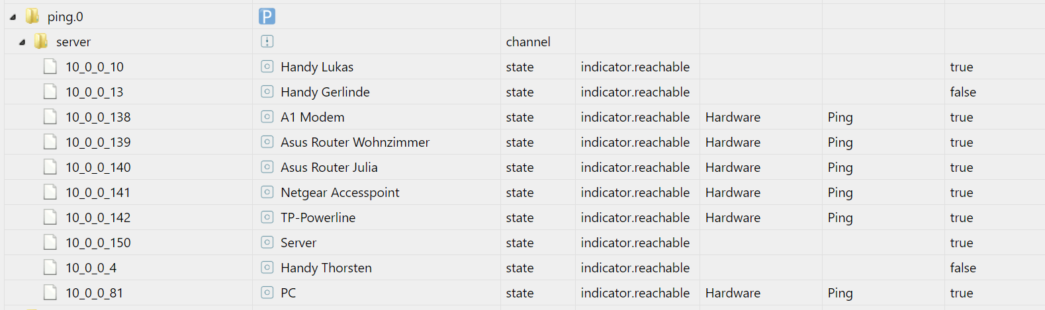Screen dimensions: 1045x310
Task: Click the state icon beside Handy Lukas
Action: [267, 67]
